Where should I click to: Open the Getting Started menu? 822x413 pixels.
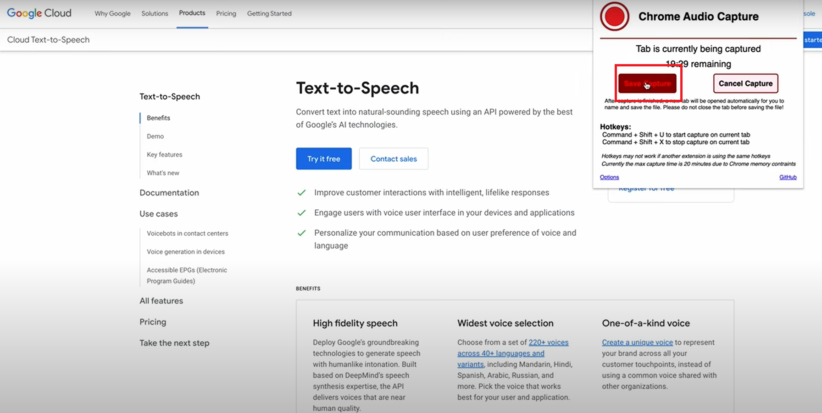269,14
